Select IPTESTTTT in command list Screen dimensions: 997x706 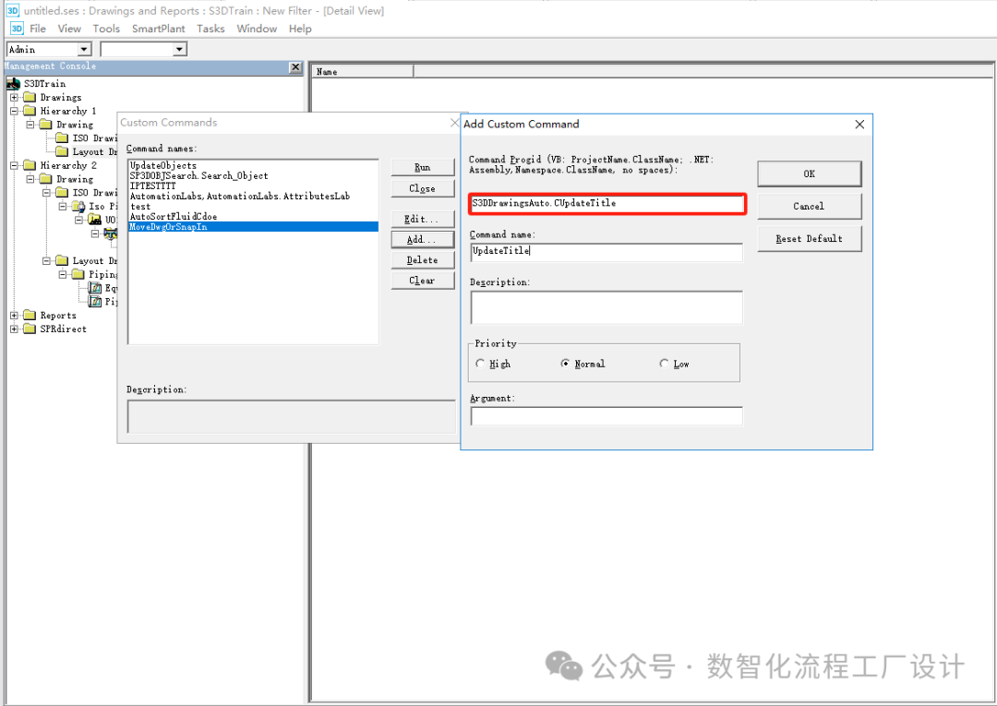coord(253,185)
